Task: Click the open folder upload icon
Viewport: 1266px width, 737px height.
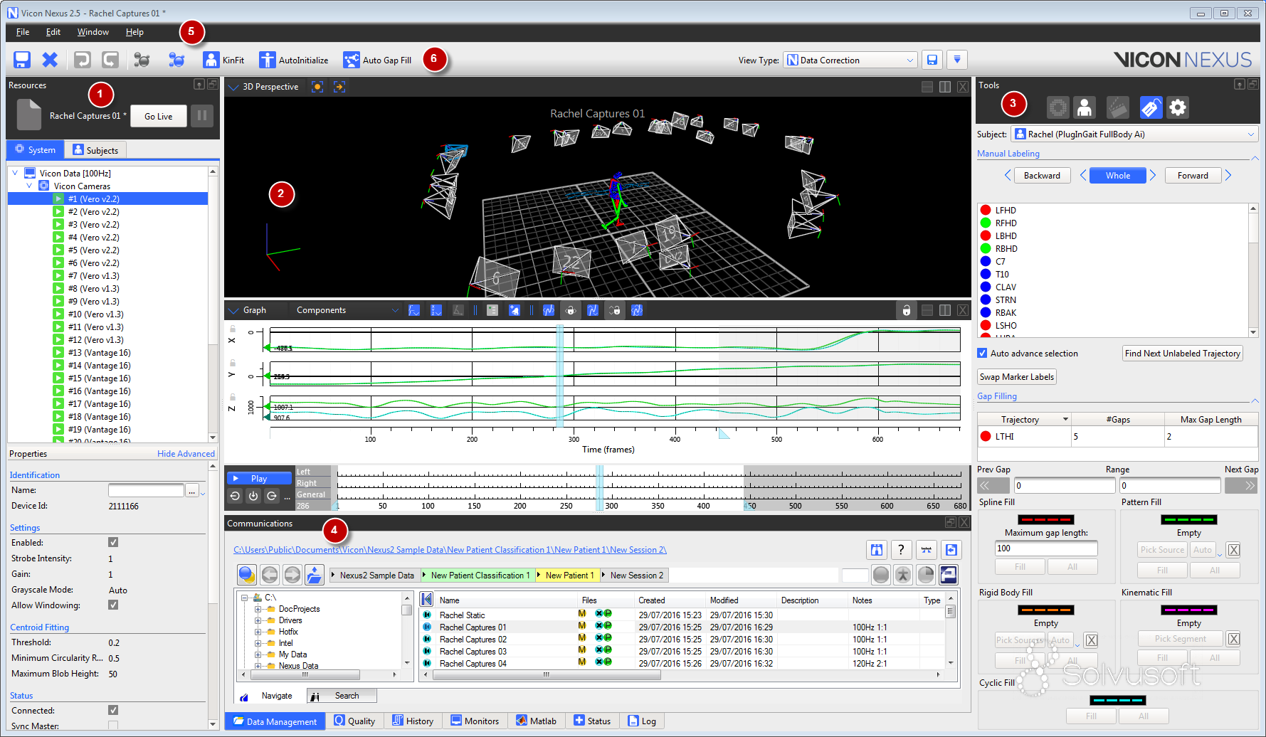Action: (315, 575)
